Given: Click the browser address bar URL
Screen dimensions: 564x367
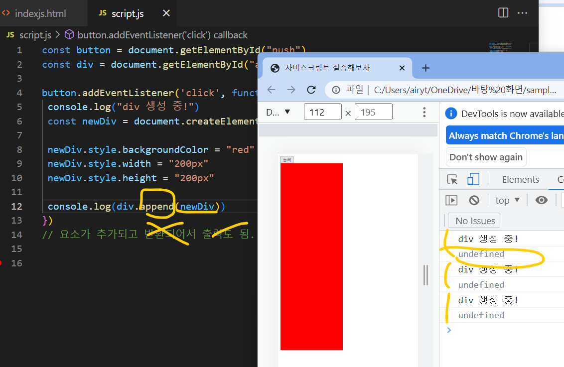Looking at the screenshot, I should (465, 90).
